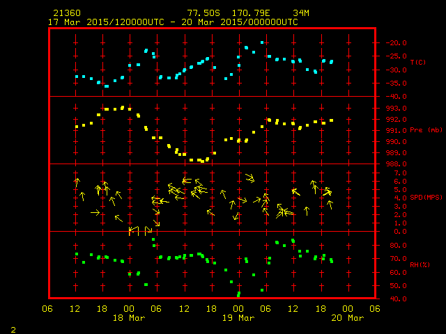
Task: Click the -20.0 temperature tick label
Action: point(393,42)
